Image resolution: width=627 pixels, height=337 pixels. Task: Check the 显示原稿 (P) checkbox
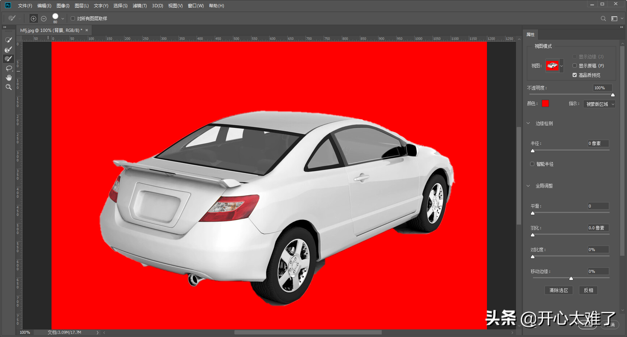coord(574,66)
